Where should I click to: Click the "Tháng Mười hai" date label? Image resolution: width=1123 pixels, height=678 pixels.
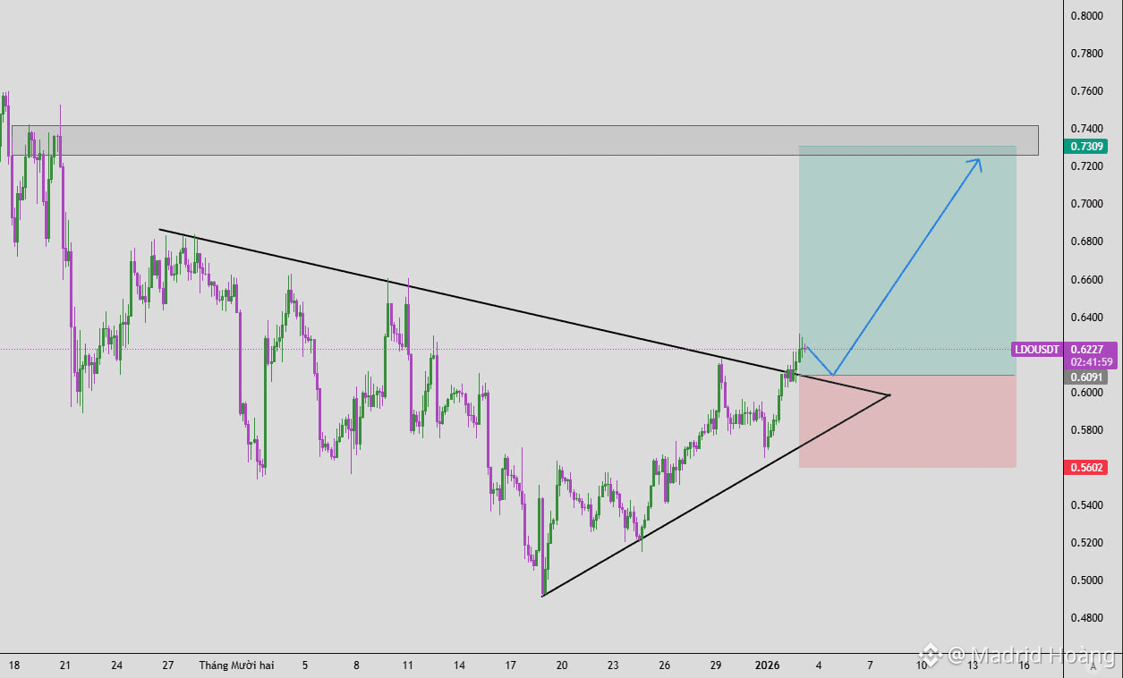[x=236, y=665]
